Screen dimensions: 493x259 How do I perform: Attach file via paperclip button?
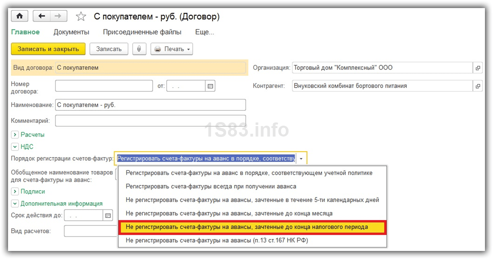pyautogui.click(x=139, y=49)
